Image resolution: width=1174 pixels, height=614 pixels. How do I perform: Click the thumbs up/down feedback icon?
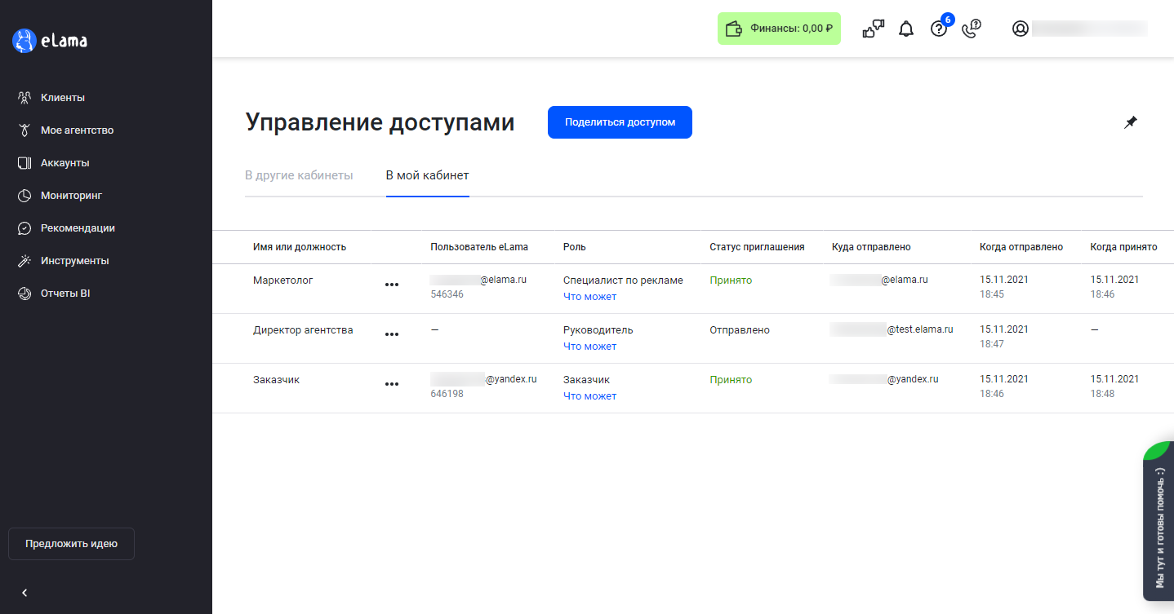coord(873,29)
